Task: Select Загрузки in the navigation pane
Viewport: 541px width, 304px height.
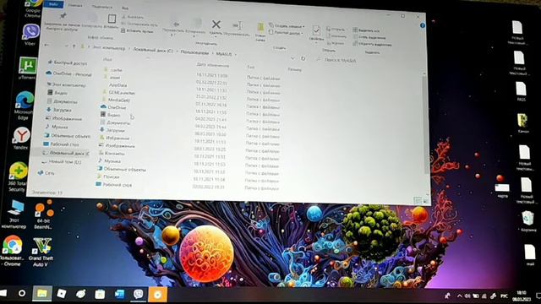Action: pos(59,110)
